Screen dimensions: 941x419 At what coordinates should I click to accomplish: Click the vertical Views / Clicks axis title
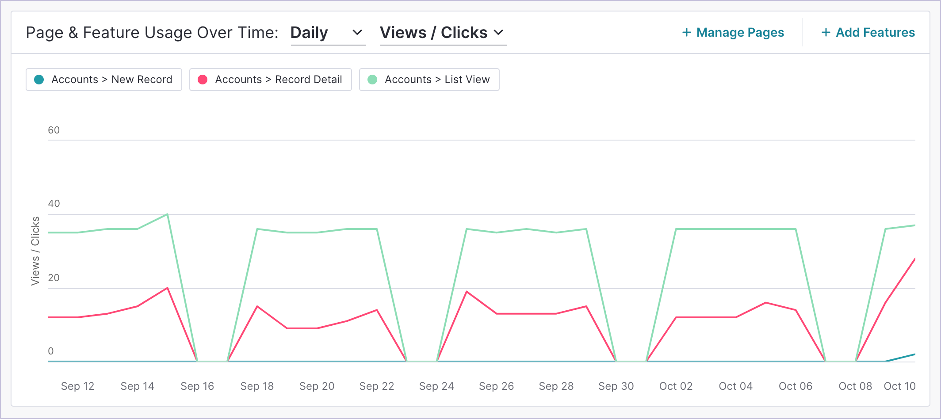[35, 251]
